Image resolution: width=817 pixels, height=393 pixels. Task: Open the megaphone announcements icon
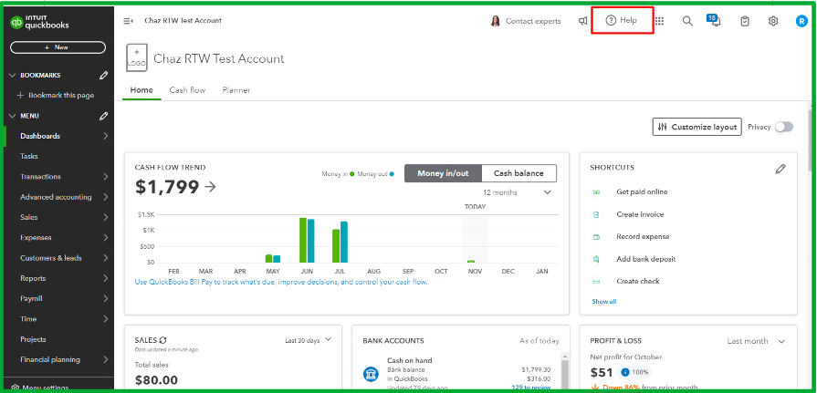583,21
